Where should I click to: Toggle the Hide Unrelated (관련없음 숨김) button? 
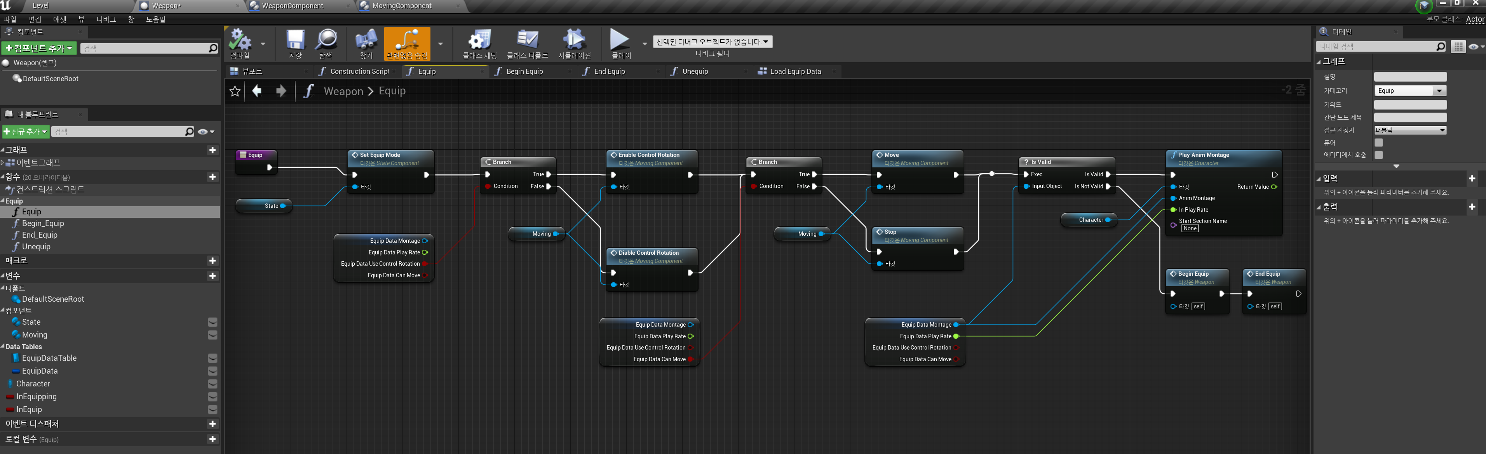click(407, 43)
